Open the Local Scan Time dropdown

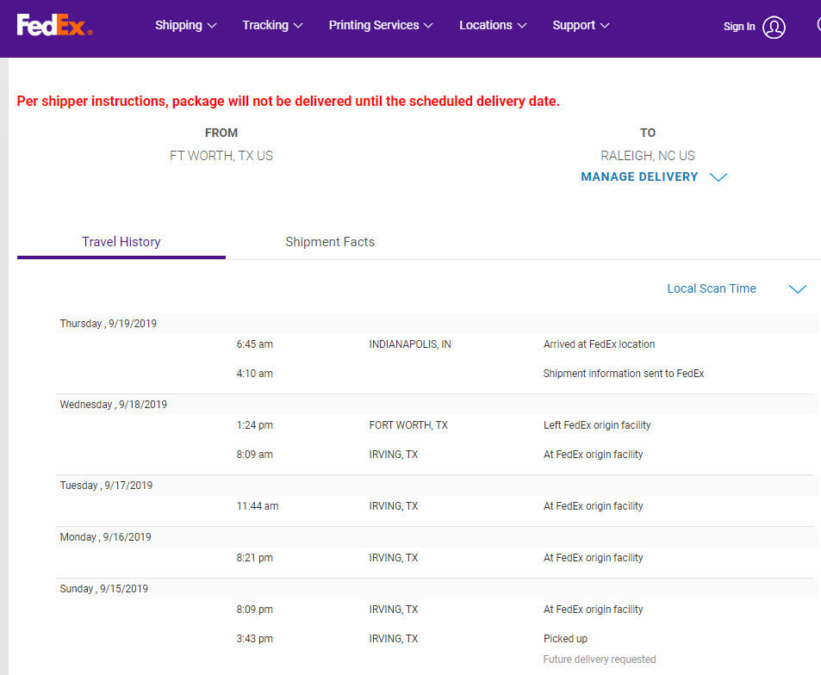tap(737, 288)
